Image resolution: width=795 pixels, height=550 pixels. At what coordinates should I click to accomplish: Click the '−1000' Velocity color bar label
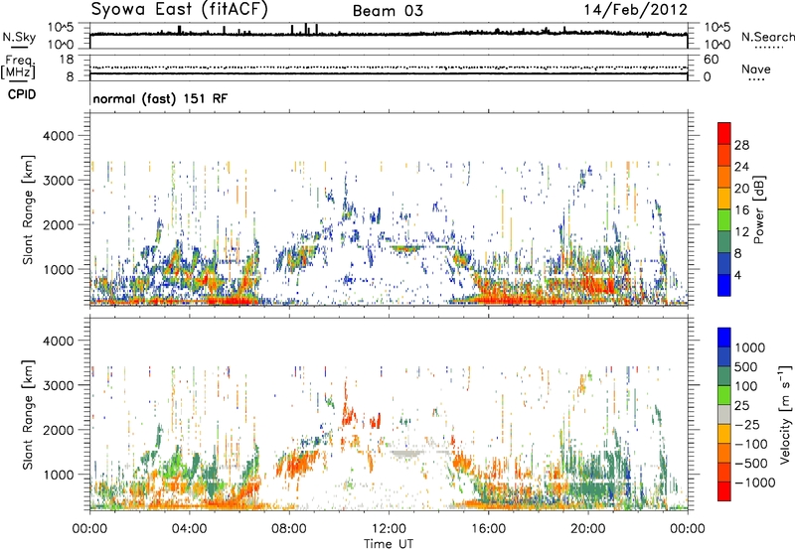[755, 482]
